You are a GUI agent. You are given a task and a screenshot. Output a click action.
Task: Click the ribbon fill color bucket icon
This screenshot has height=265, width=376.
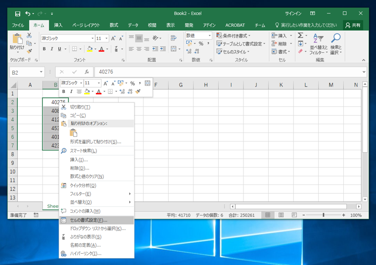[x=90, y=49]
